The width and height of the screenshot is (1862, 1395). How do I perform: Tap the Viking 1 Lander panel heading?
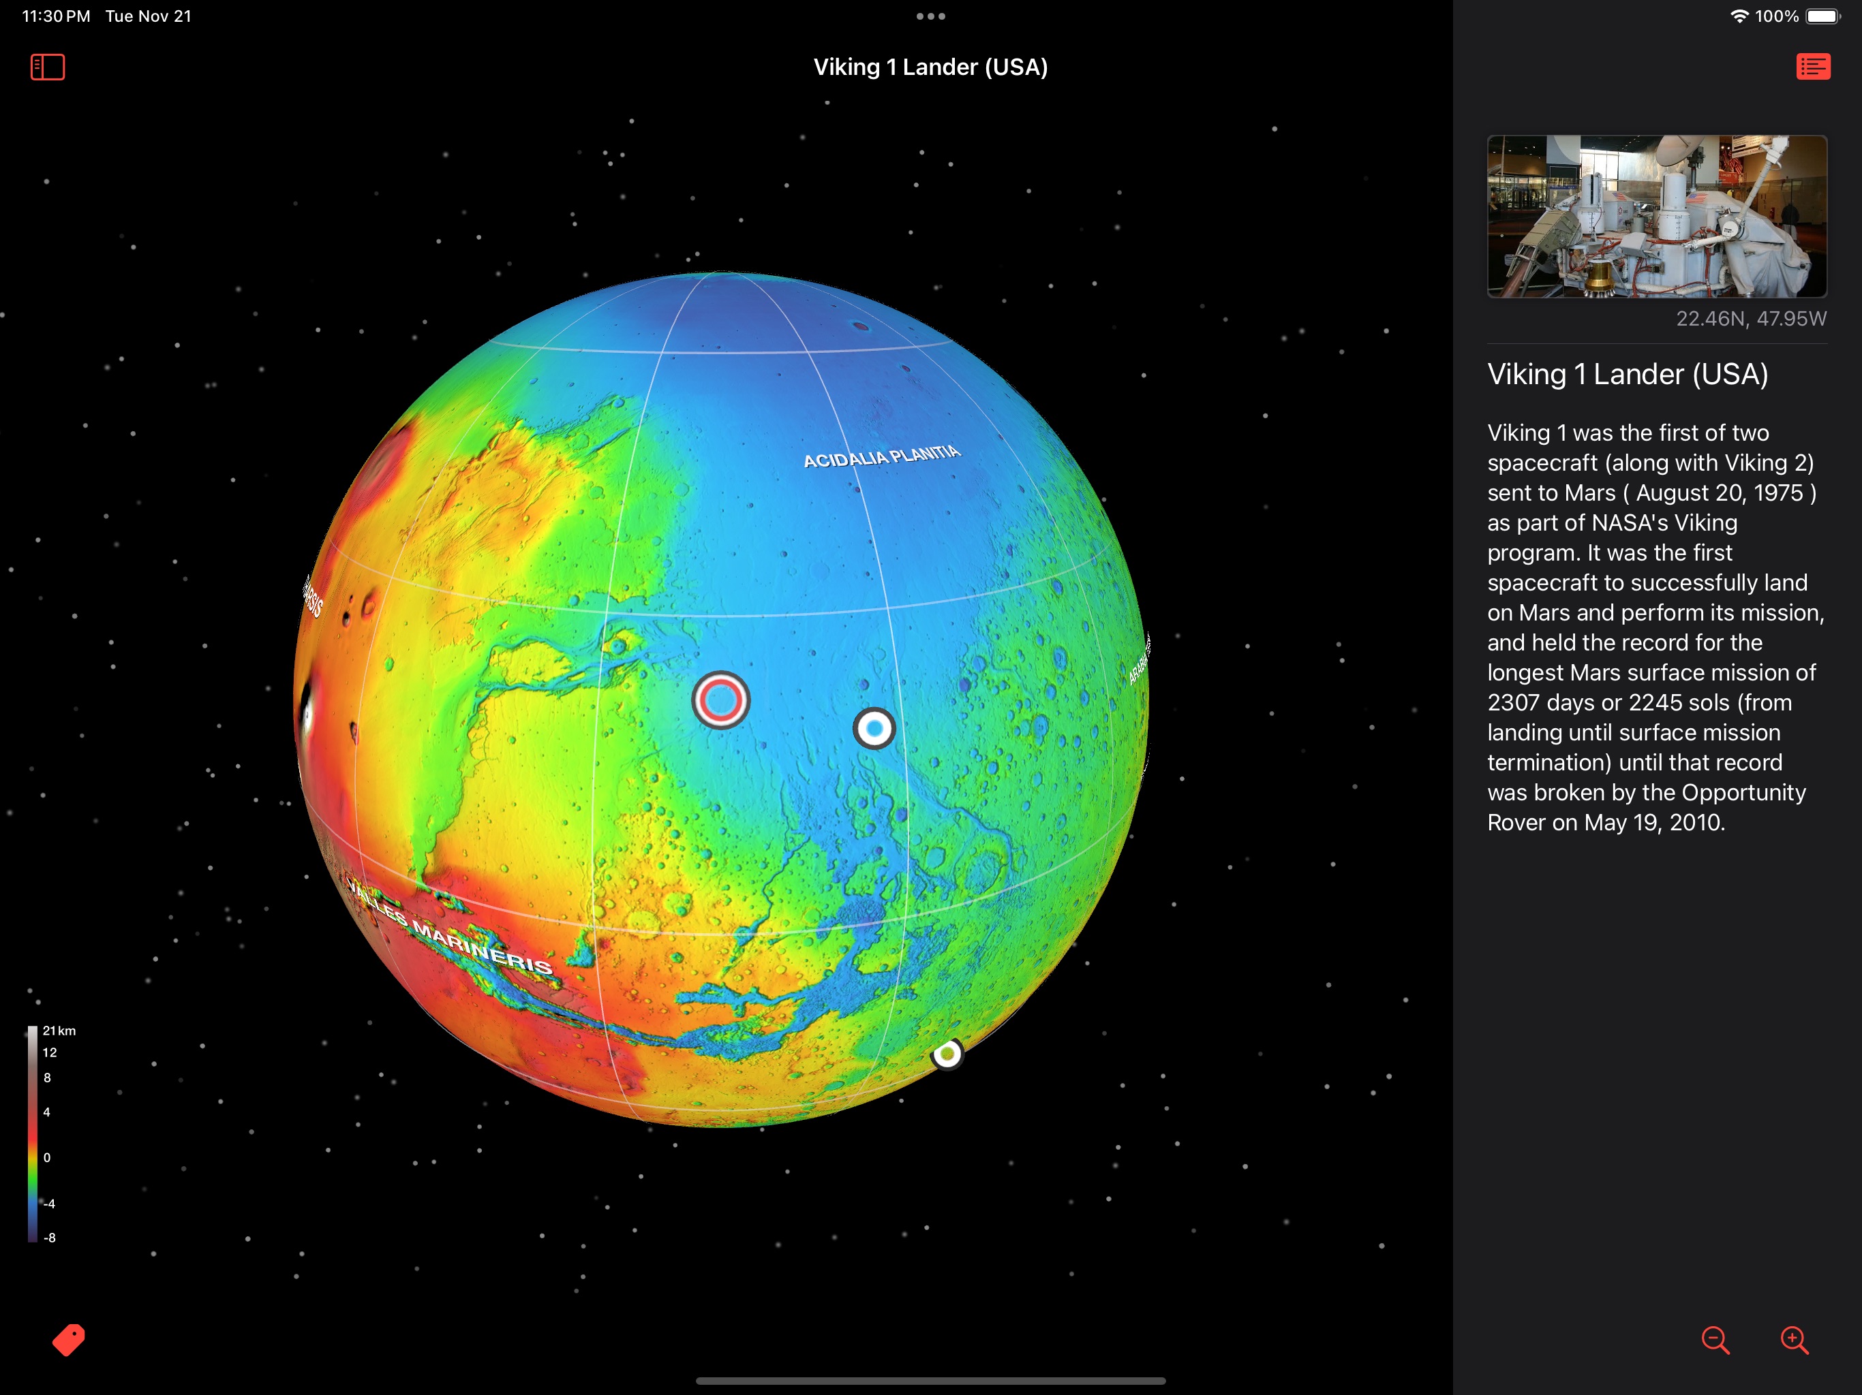pyautogui.click(x=1627, y=375)
